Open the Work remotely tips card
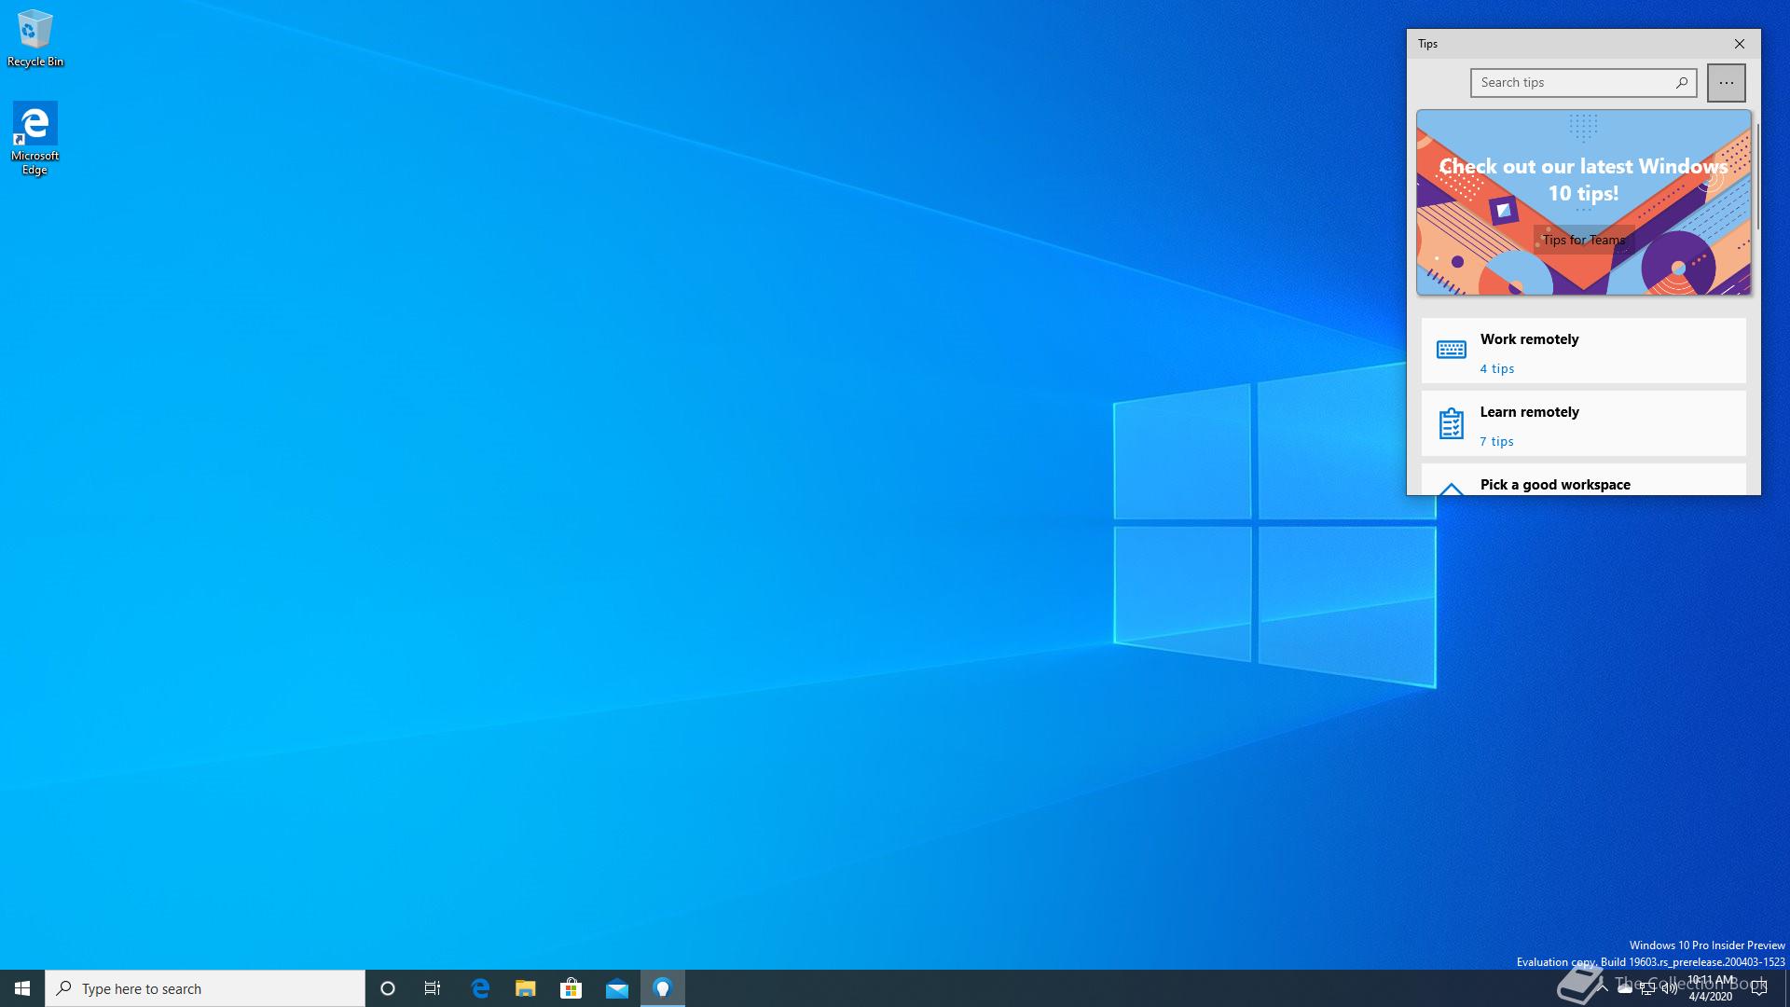 [x=1583, y=351]
